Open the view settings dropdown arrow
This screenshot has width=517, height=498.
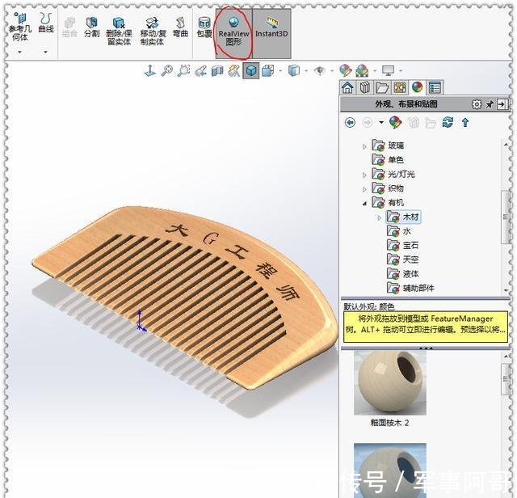coord(401,70)
